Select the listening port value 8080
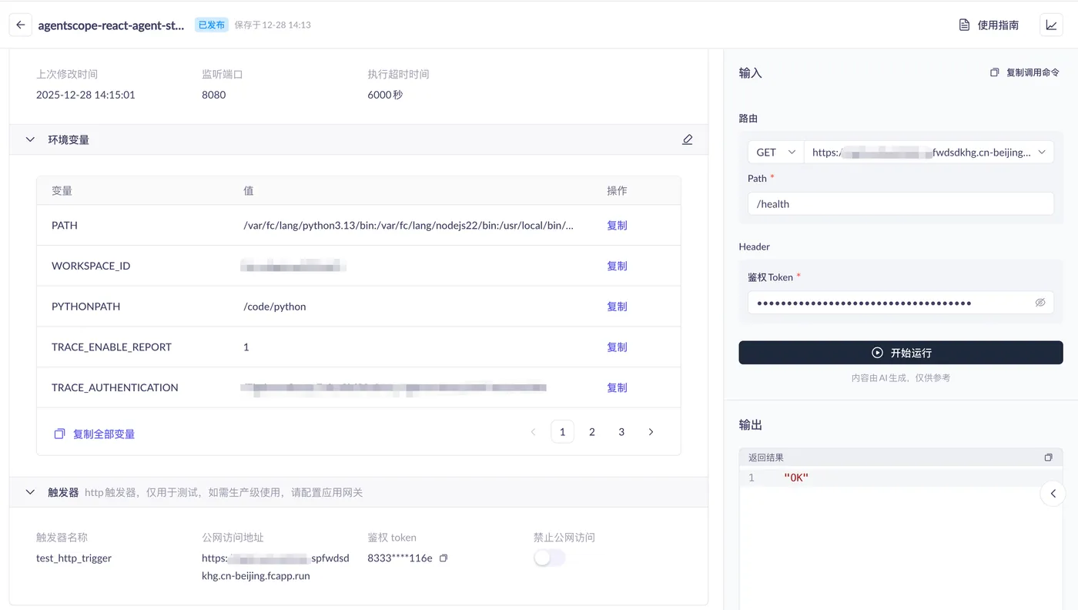Viewport: 1078px width, 610px height. (214, 95)
